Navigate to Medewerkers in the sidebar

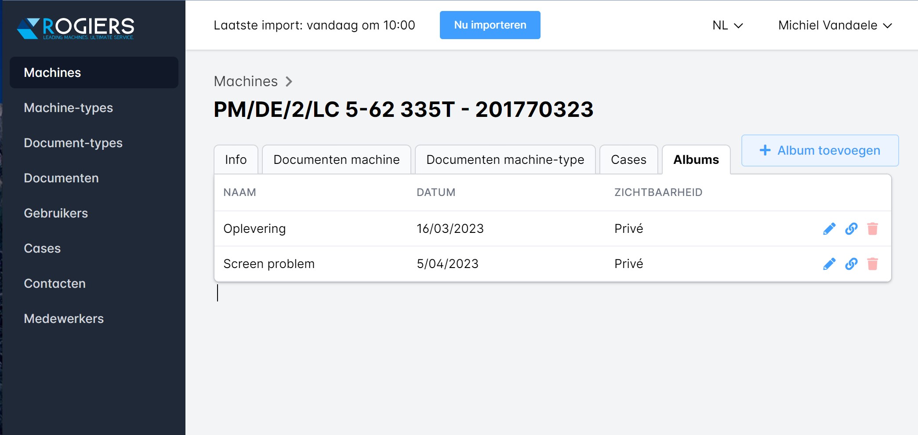[x=64, y=319]
